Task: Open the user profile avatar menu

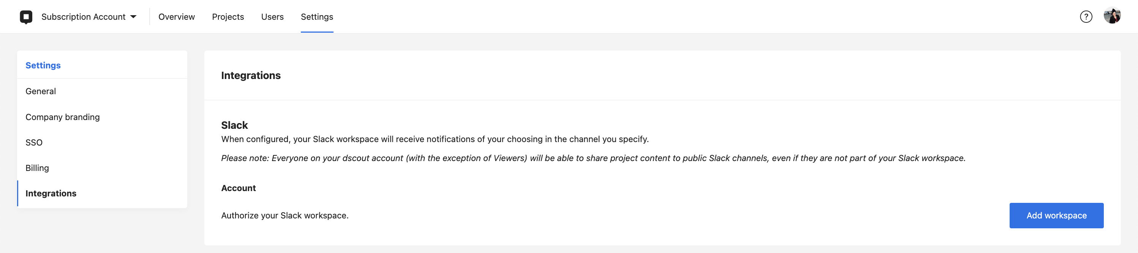Action: tap(1111, 16)
